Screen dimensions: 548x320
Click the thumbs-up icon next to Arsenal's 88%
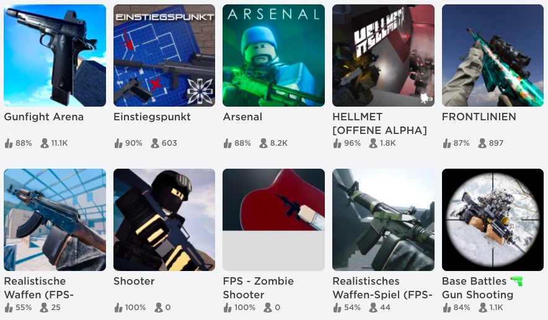point(228,143)
